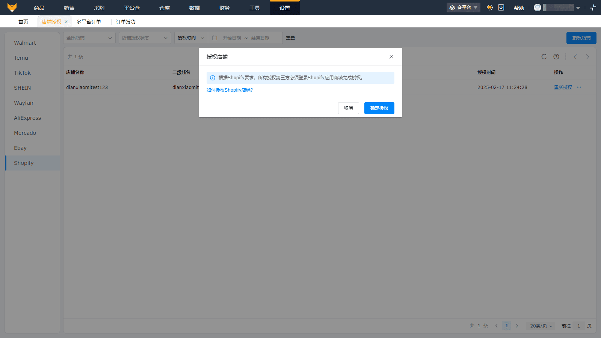
Task: Click the 确定授权 button in the dialog
Action: pos(379,108)
